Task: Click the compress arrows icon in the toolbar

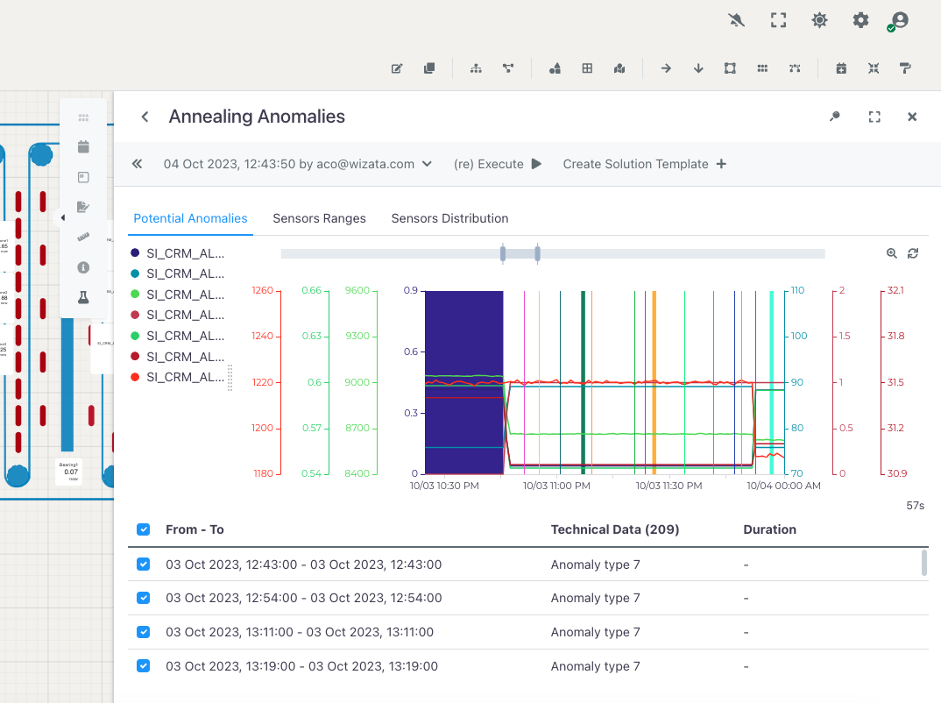Action: 874,68
